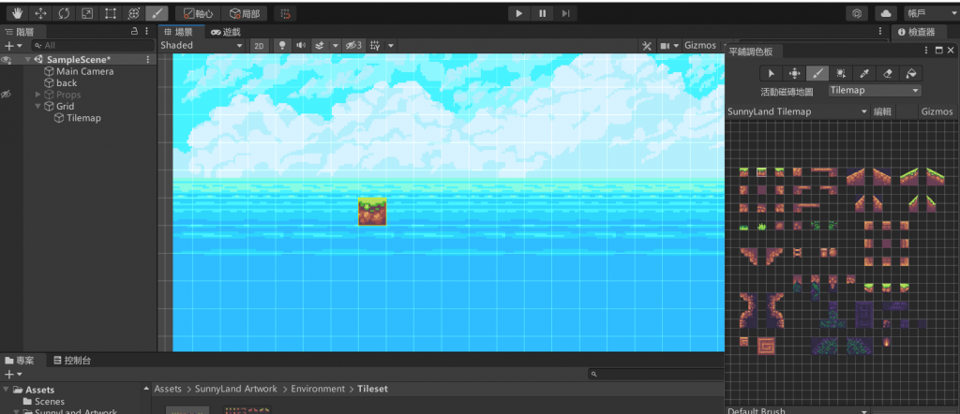Unhide Props using crossed-eye icon
The height and width of the screenshot is (414, 960).
7,95
